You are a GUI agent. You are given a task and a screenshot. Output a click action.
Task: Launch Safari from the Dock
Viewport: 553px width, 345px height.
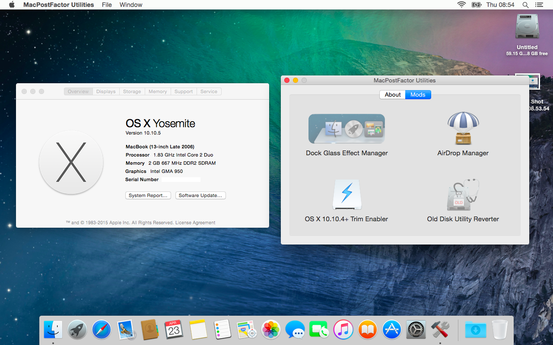tap(102, 330)
